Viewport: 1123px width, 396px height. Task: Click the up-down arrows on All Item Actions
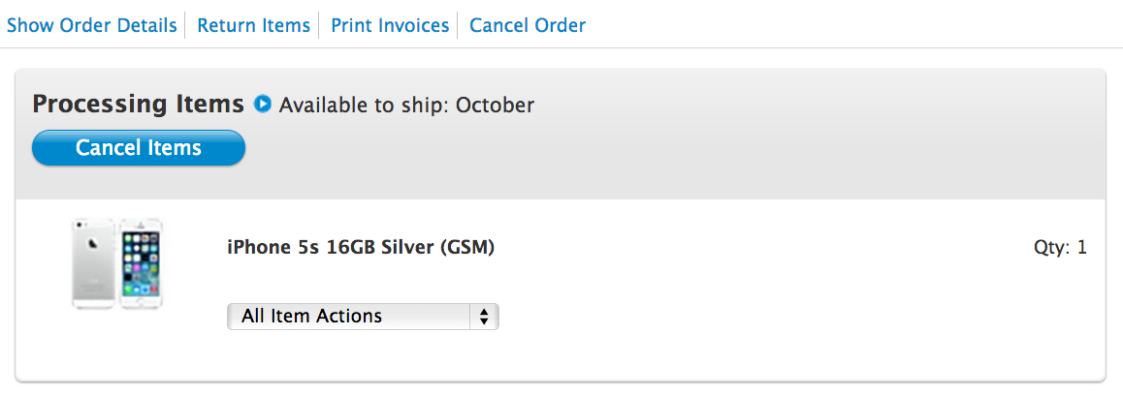483,317
